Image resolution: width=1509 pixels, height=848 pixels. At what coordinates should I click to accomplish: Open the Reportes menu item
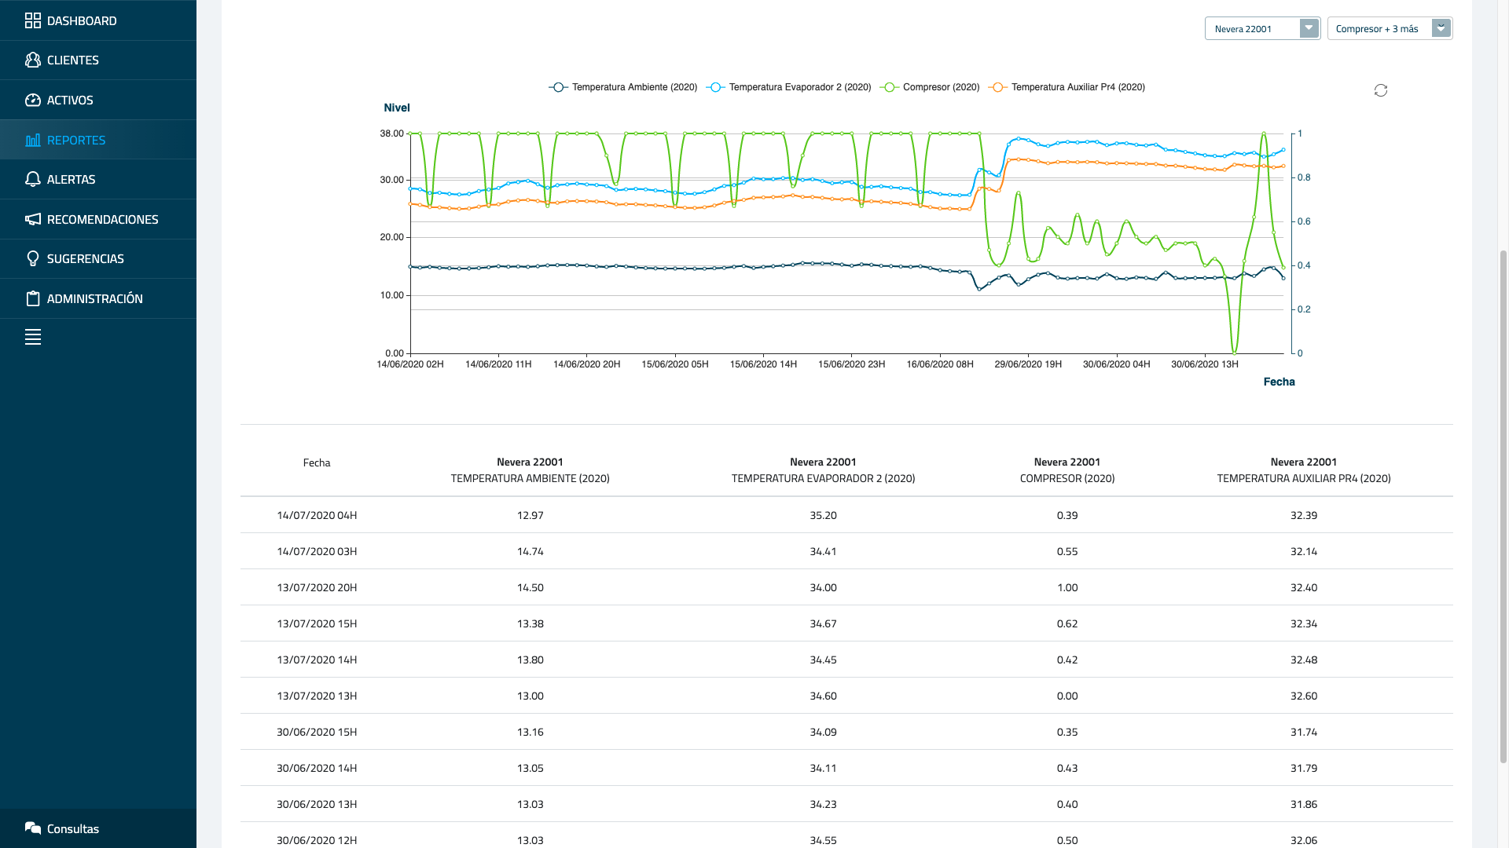tap(76, 140)
